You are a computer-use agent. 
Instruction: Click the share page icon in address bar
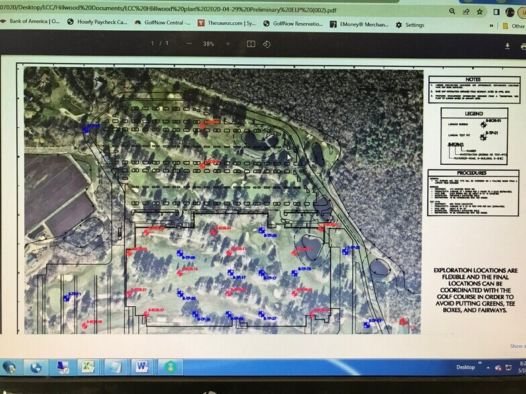[466, 11]
